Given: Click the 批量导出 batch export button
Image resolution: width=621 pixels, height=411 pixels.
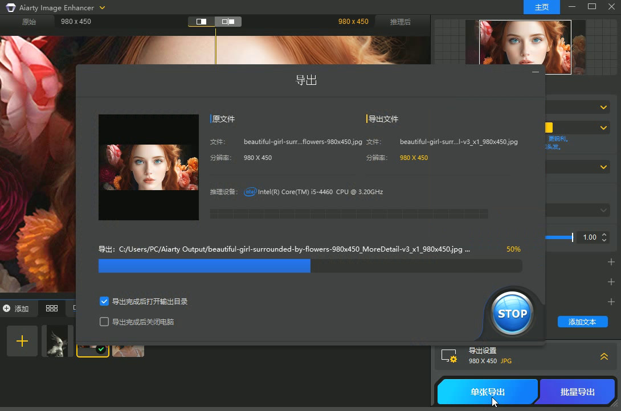Looking at the screenshot, I should [x=577, y=392].
